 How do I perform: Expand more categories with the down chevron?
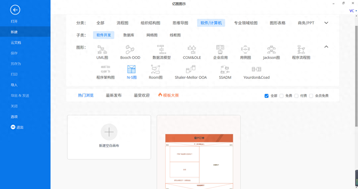[326, 23]
